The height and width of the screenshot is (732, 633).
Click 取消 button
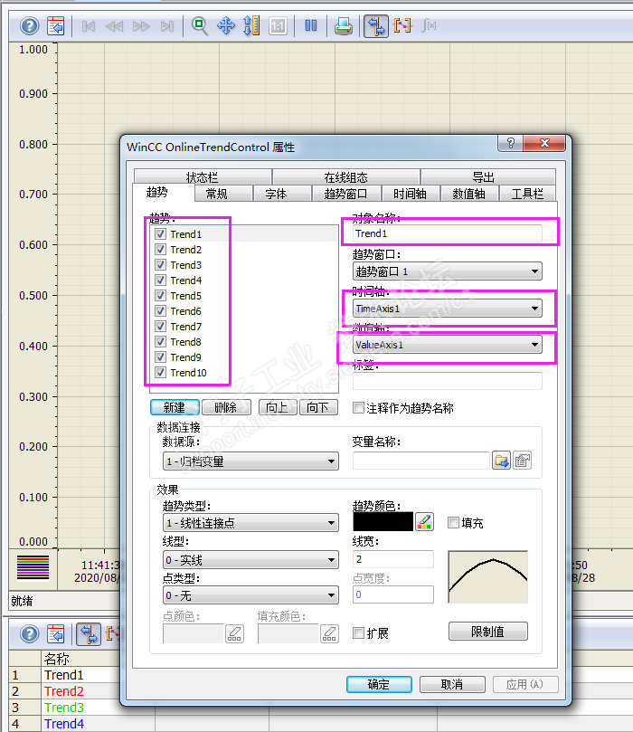452,684
